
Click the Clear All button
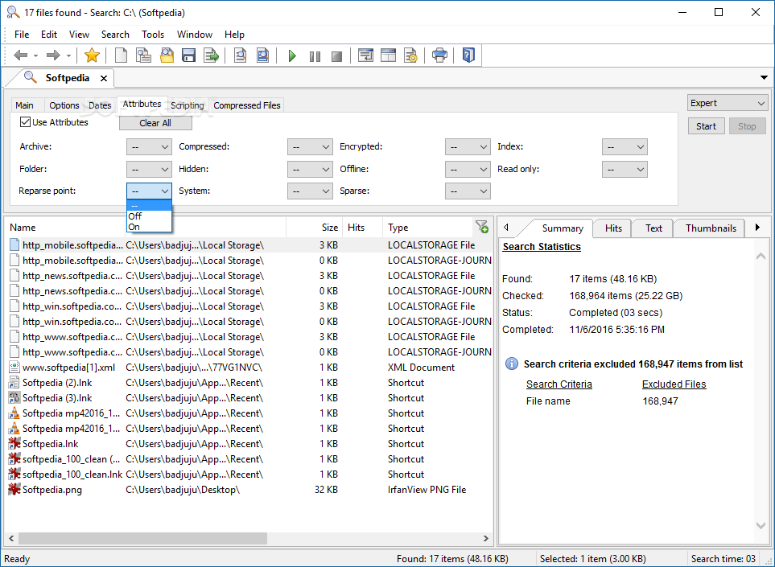point(155,123)
